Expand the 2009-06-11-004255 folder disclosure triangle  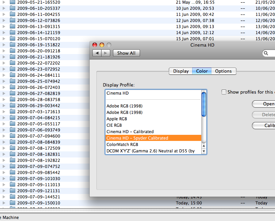(4, 15)
